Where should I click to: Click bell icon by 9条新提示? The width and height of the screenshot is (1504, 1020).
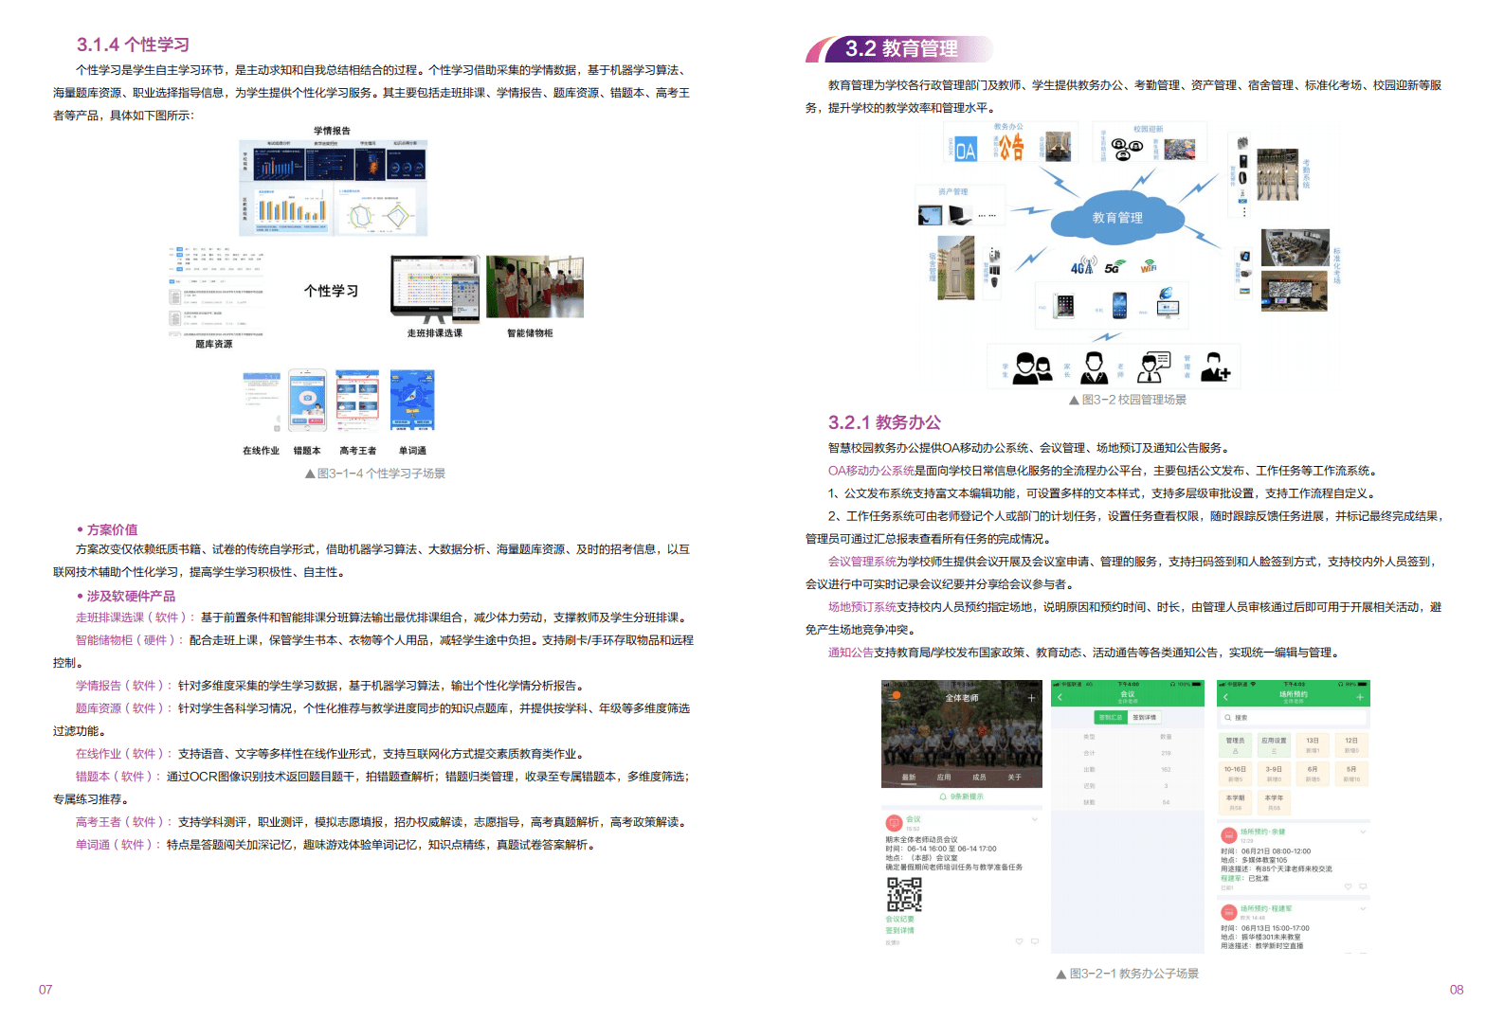943,797
